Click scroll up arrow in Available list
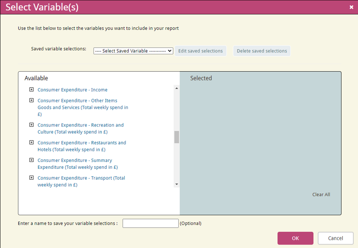Viewport: 358px width, 248px height. pos(177,88)
